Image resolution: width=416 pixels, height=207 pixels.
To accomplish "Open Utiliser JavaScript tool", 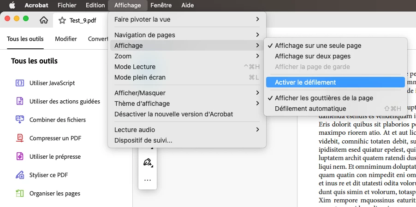I will click(x=52, y=83).
